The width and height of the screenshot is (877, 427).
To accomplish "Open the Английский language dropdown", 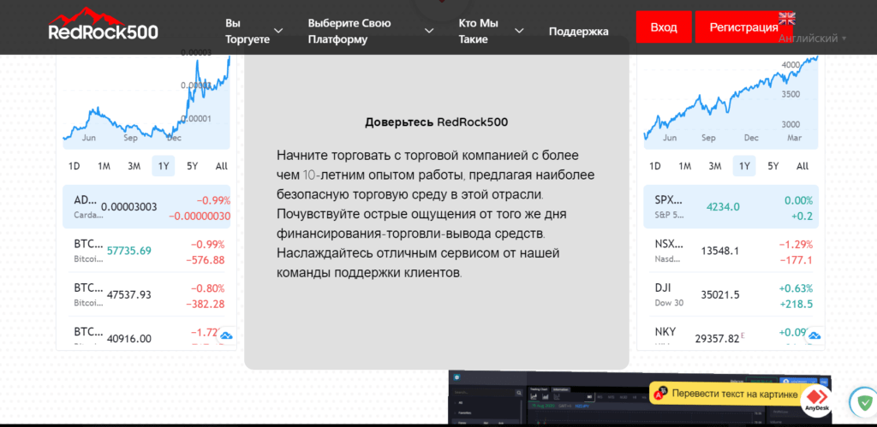I will coord(812,39).
